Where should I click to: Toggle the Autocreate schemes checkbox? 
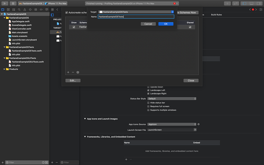(x=67, y=12)
